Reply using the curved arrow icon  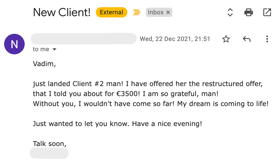(x=247, y=39)
